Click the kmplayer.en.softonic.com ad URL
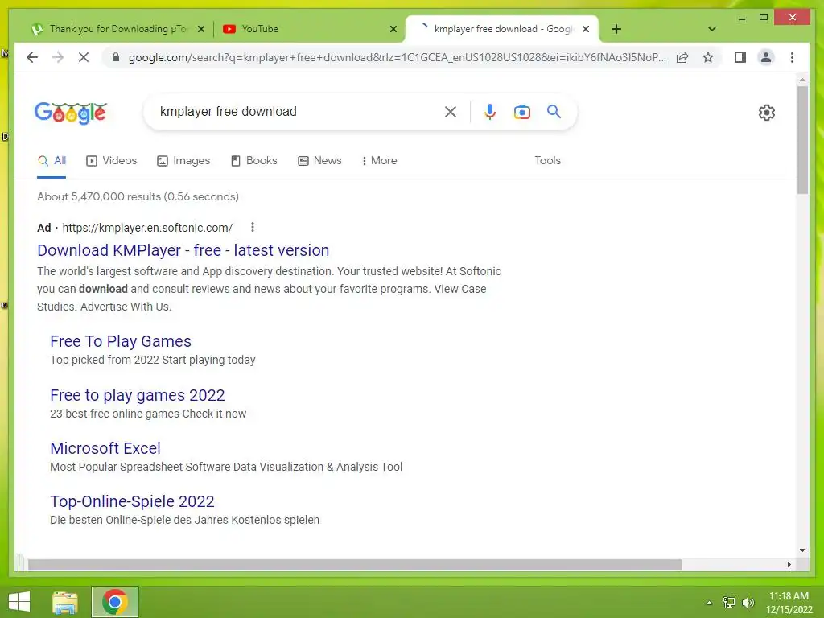 click(x=147, y=228)
